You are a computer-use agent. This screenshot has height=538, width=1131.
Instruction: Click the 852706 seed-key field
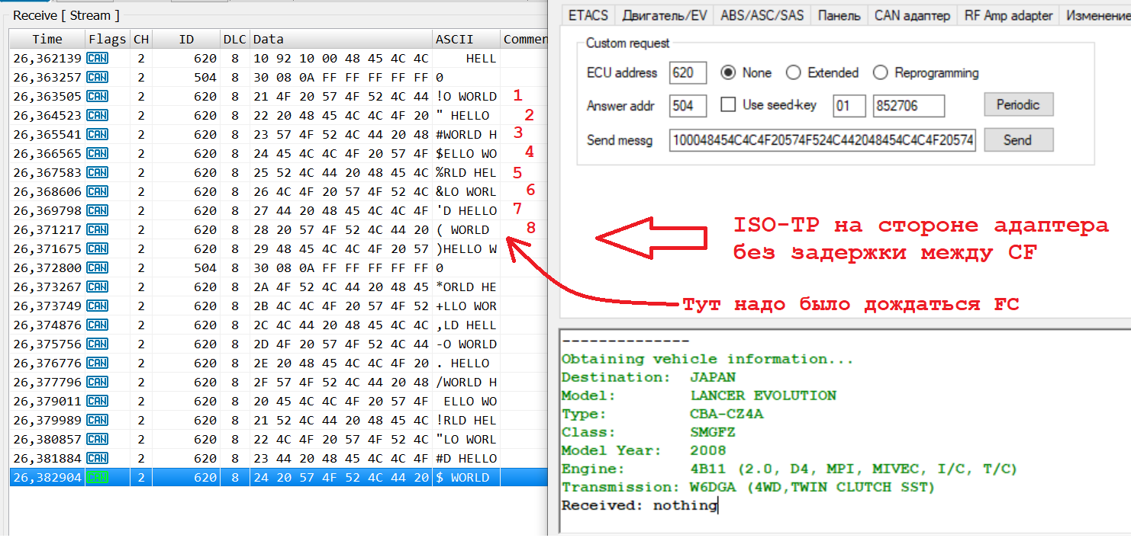pos(909,106)
